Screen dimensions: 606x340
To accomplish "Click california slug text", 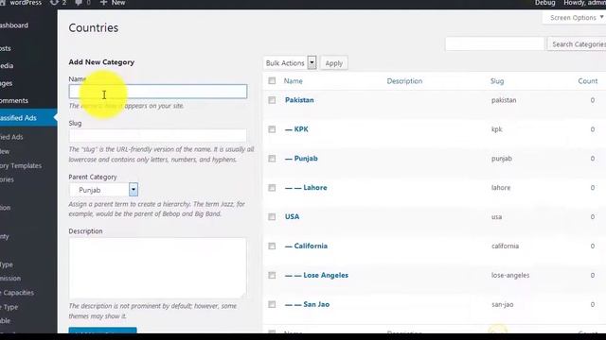I will coord(505,246).
